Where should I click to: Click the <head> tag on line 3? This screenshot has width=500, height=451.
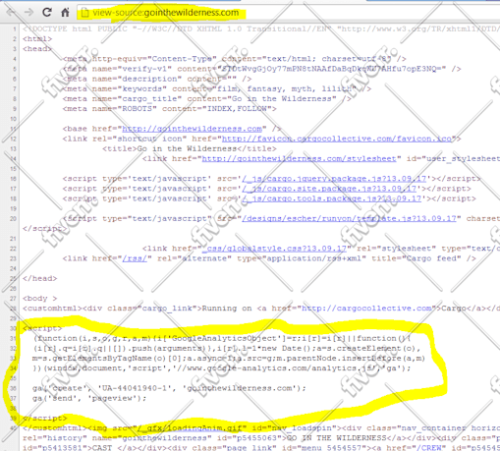37,49
